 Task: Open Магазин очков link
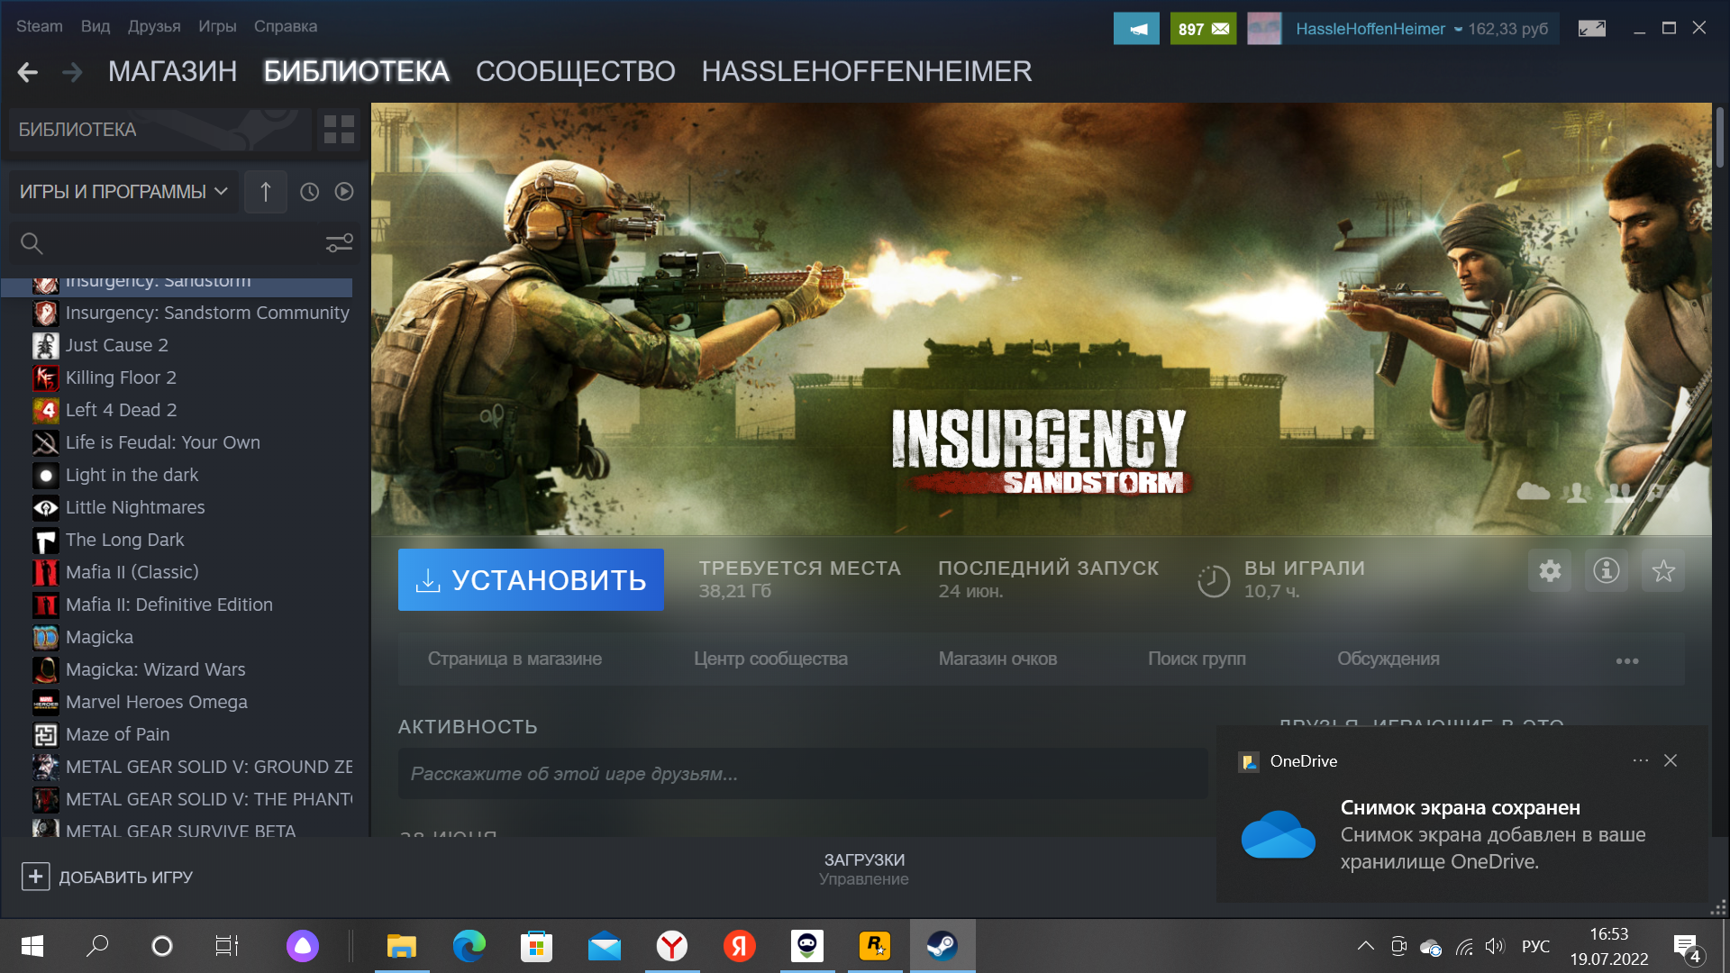click(997, 659)
